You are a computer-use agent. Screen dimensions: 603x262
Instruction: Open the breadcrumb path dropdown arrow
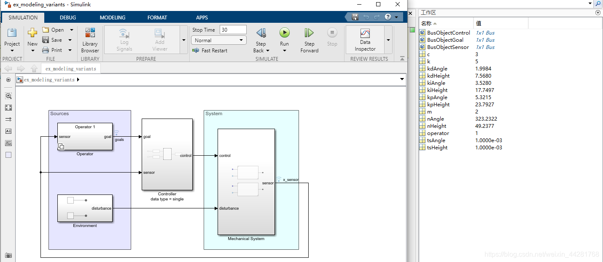click(x=402, y=79)
